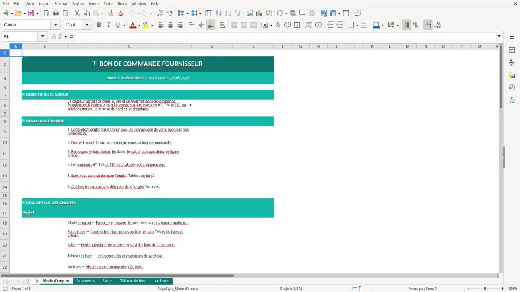520x292 pixels.
Task: Clear direct formatting icon
Action: coord(121,13)
